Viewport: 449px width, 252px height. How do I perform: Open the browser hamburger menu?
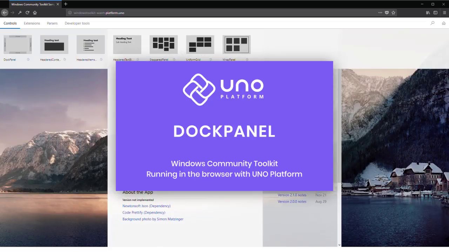tap(444, 13)
